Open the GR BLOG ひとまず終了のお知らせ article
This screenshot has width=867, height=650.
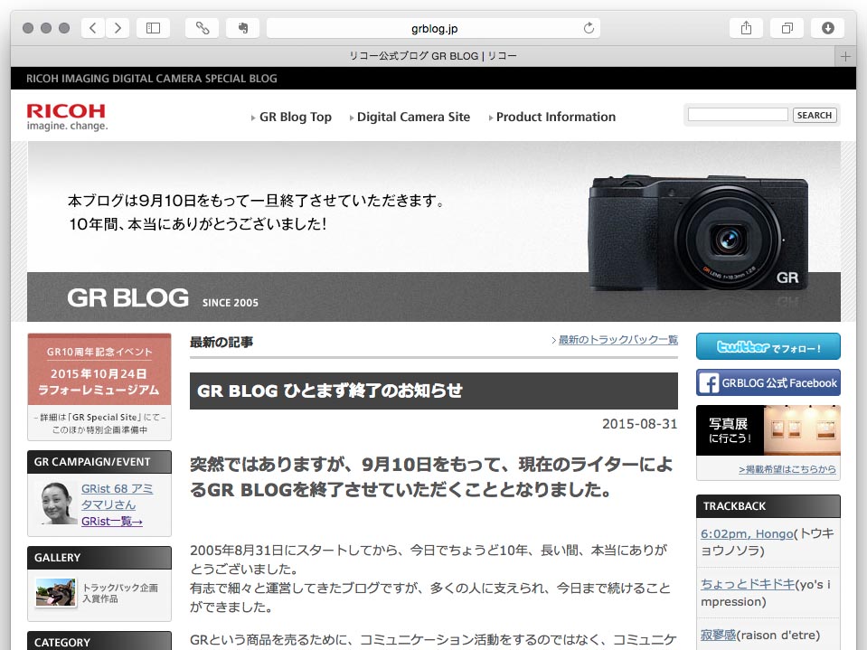[x=434, y=391]
